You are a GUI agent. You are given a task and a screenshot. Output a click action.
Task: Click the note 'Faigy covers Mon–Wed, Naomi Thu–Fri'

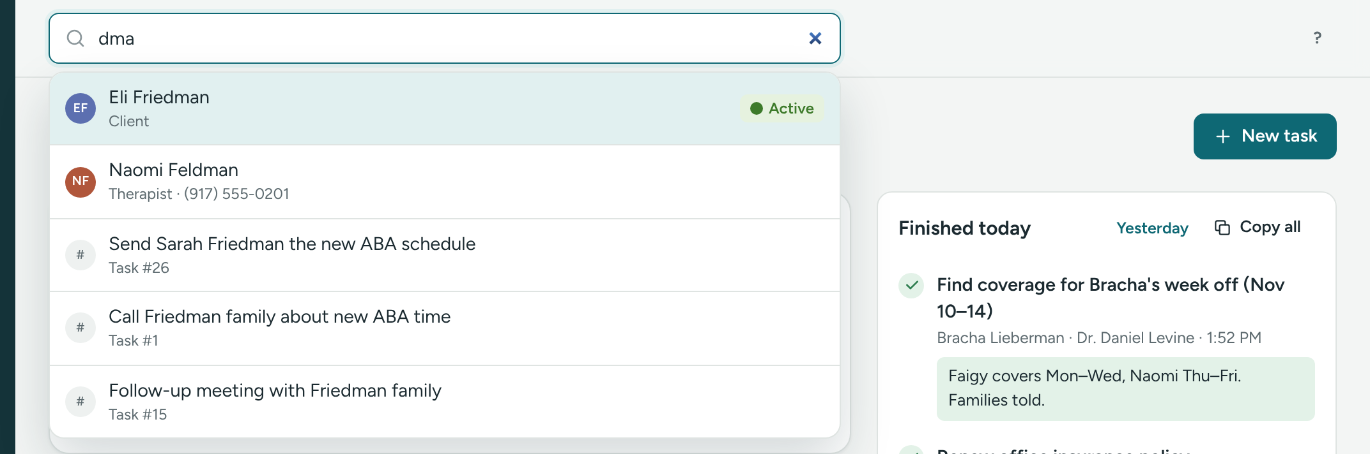click(1125, 388)
